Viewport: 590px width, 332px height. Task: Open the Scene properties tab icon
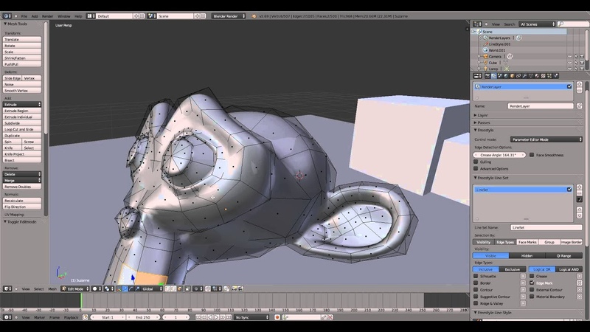point(500,76)
